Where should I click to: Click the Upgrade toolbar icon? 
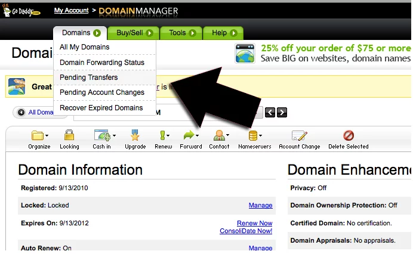135,136
